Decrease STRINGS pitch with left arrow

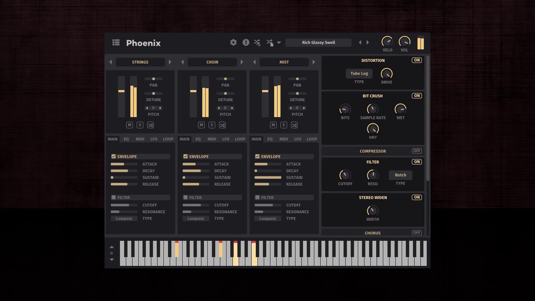click(147, 108)
